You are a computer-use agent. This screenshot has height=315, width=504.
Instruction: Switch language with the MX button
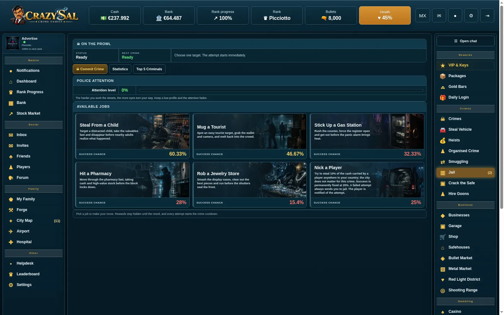click(422, 15)
